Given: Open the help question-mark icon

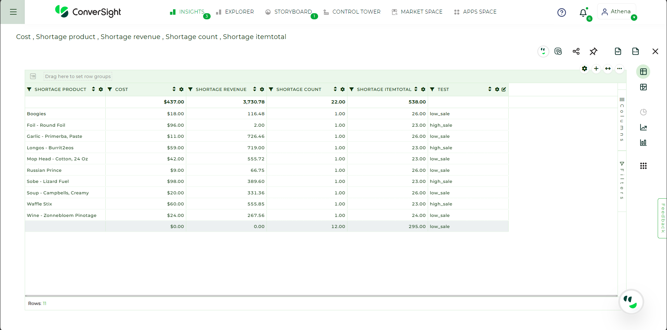Looking at the screenshot, I should tap(561, 13).
